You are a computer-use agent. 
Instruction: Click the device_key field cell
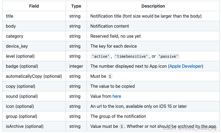[x=15, y=46]
